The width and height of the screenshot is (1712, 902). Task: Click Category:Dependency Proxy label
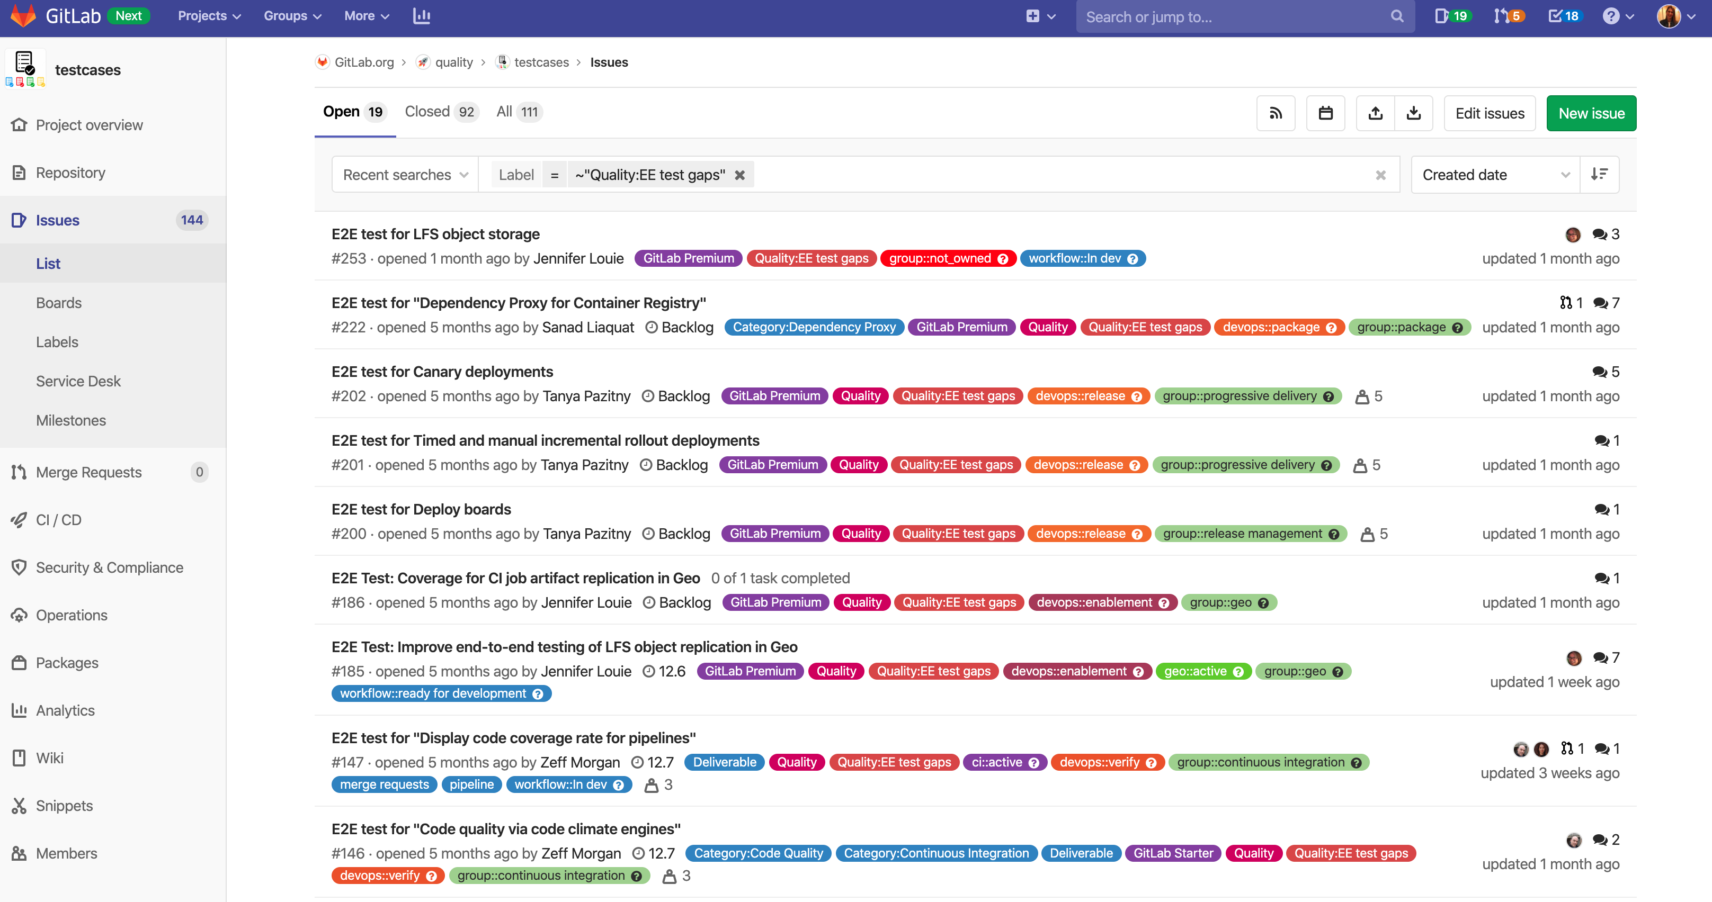pyautogui.click(x=814, y=328)
